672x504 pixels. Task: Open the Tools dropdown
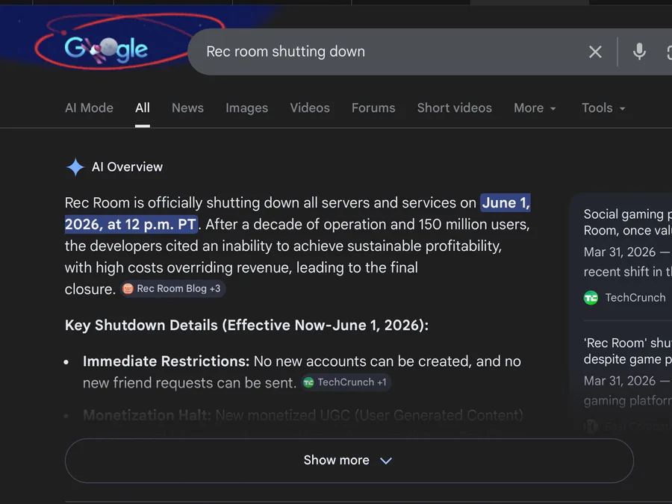(603, 108)
